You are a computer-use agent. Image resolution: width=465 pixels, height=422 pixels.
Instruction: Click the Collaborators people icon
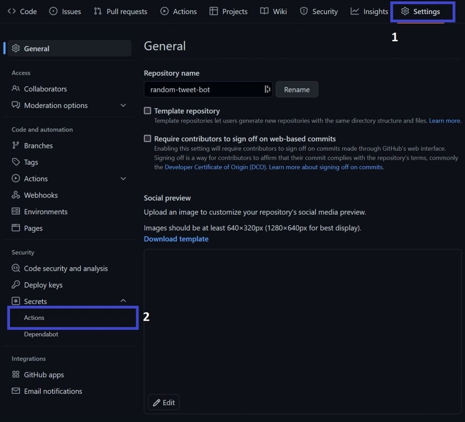[x=16, y=88]
